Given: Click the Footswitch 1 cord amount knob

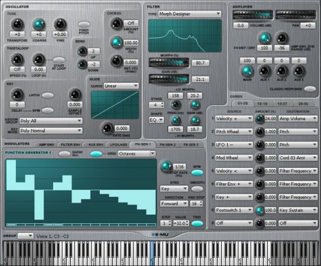Looking at the screenshot, I should (260, 210).
